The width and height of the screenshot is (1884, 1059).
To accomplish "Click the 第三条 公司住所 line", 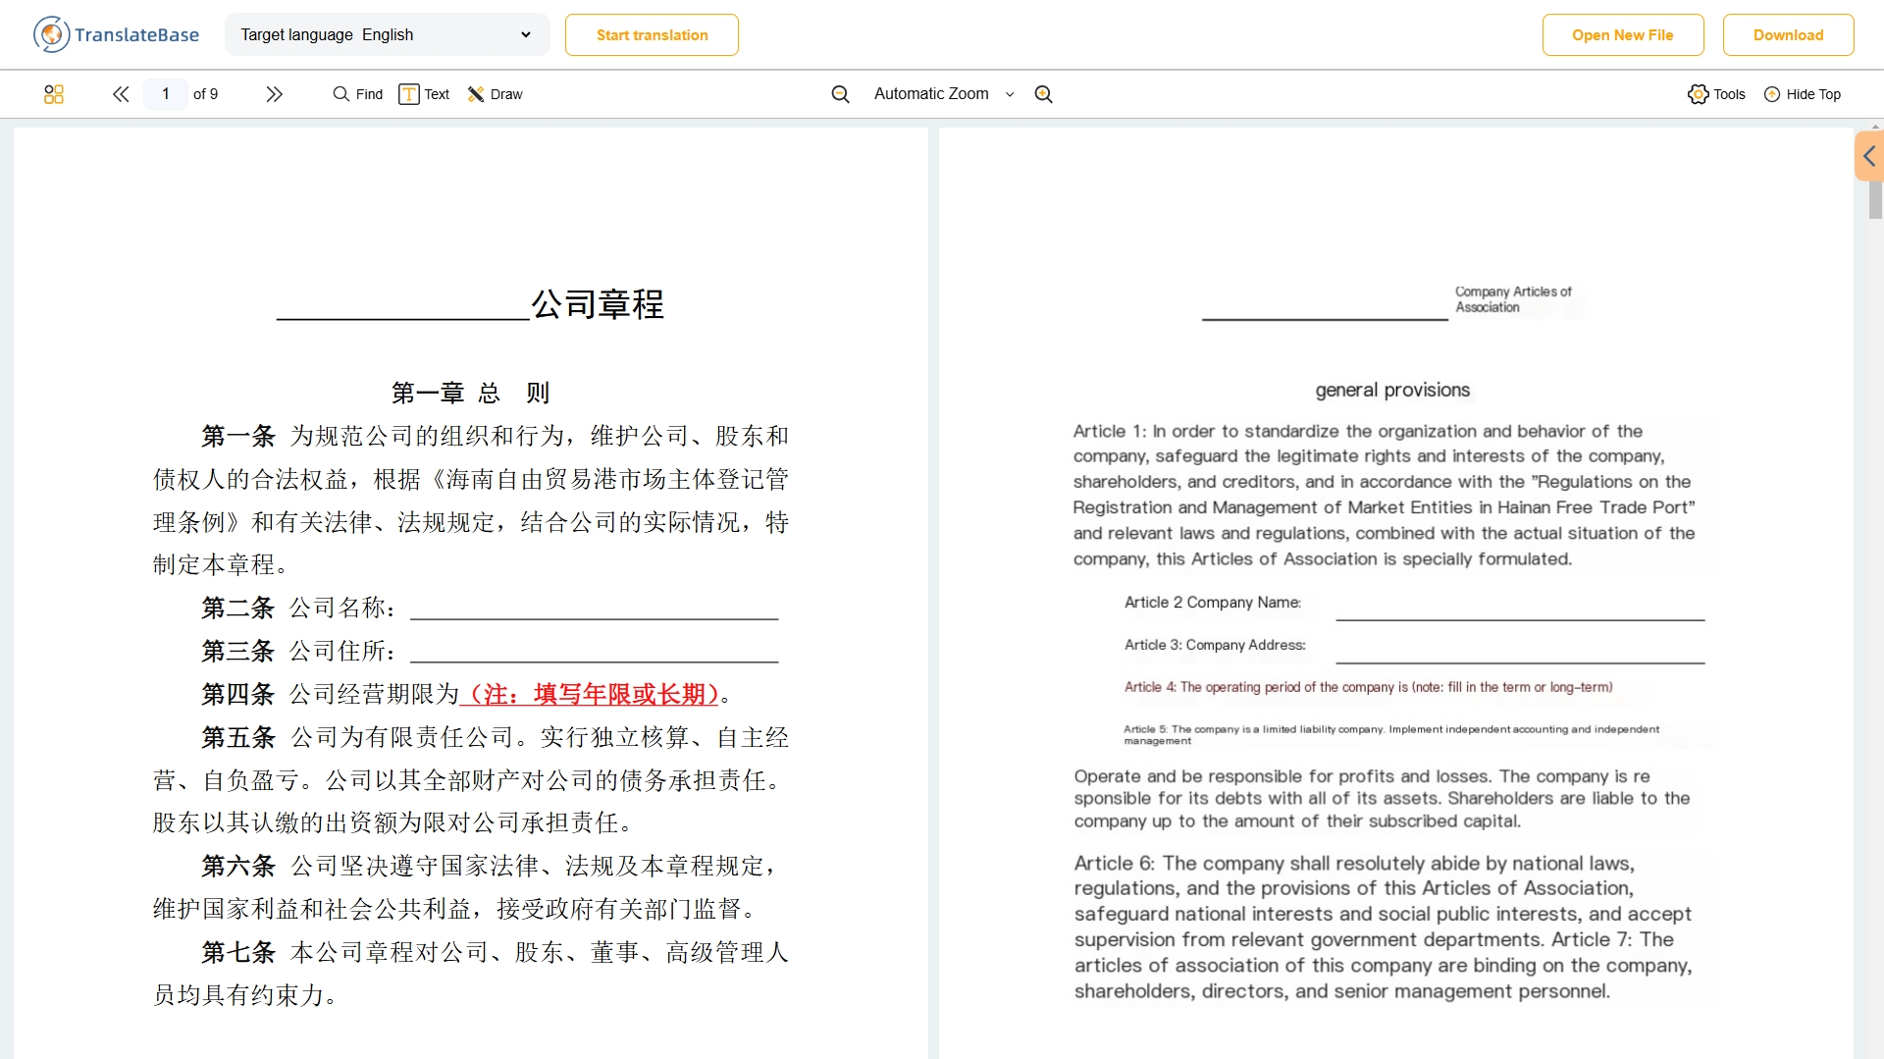I will point(490,652).
